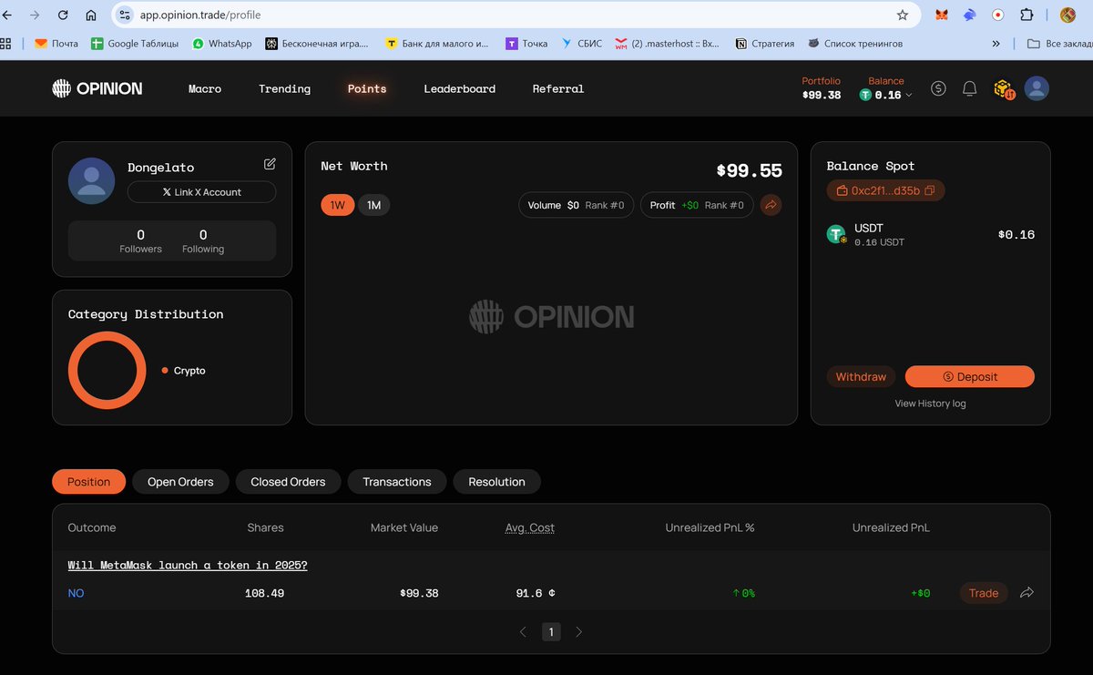Open the Список тренингов bookmark
Image resolution: width=1093 pixels, height=675 pixels.
click(x=855, y=43)
